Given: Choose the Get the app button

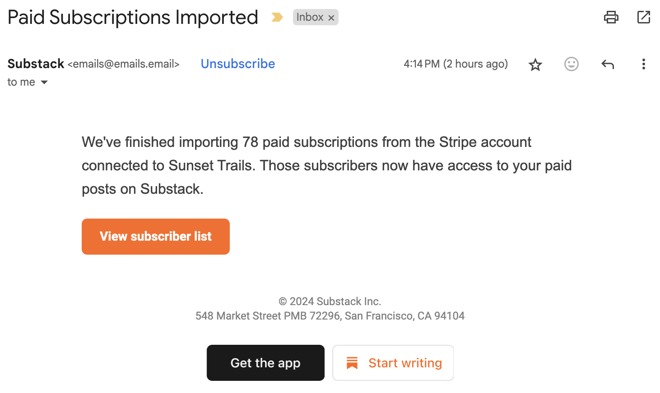Looking at the screenshot, I should click(x=265, y=363).
